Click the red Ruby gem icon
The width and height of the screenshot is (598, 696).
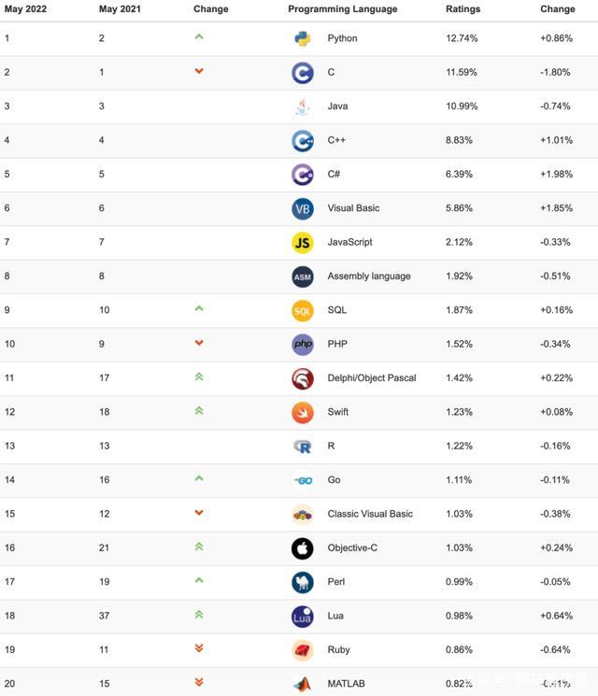[x=302, y=650]
